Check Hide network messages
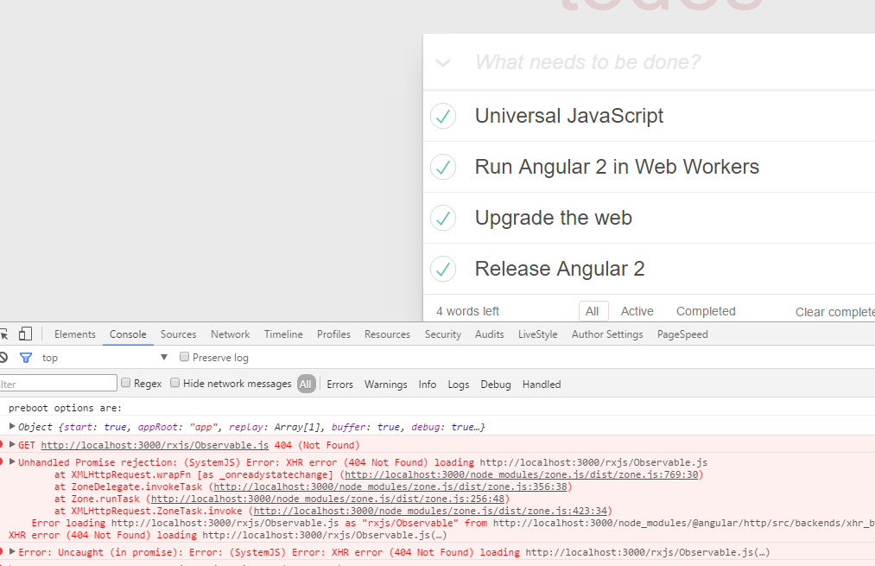 (x=174, y=383)
